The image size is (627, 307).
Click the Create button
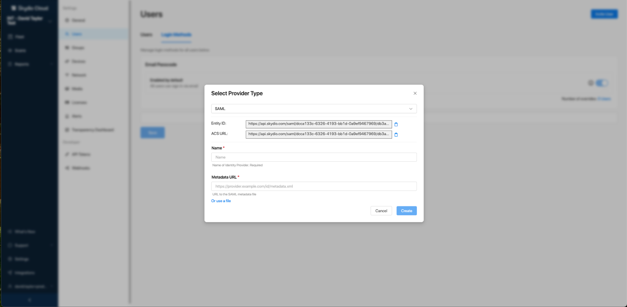pos(406,211)
